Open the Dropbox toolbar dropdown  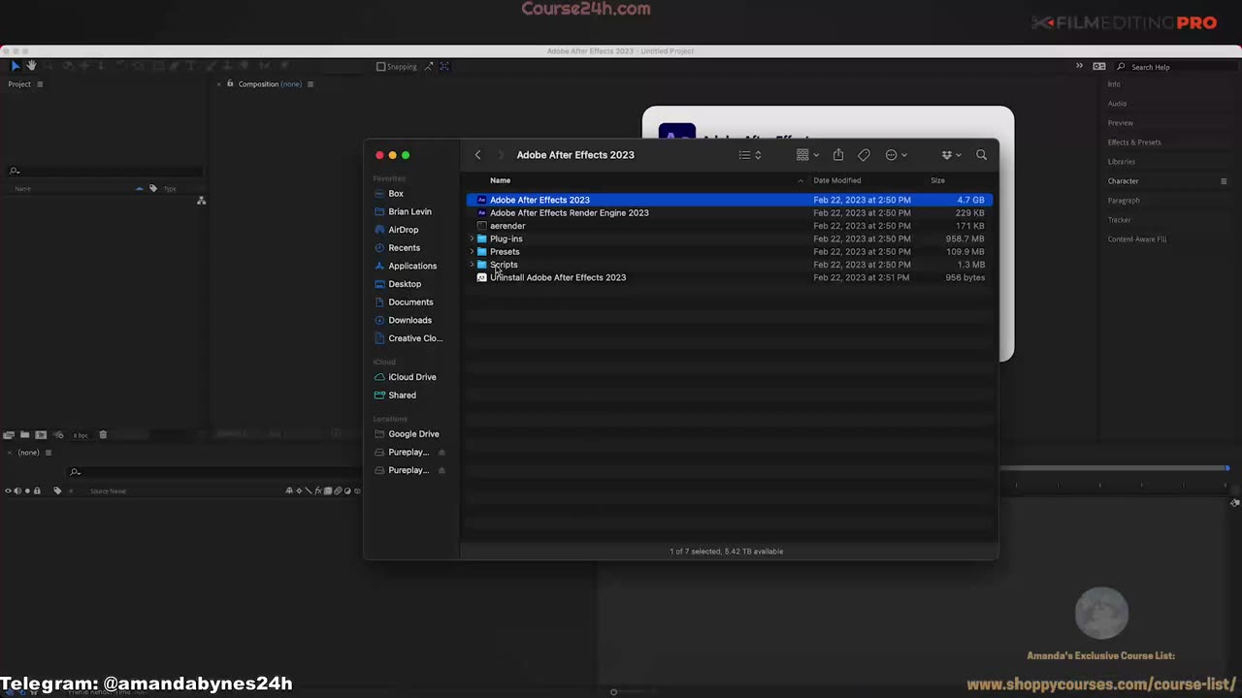[x=951, y=155]
